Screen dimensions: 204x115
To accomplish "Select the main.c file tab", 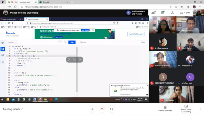I will point(11,42).
